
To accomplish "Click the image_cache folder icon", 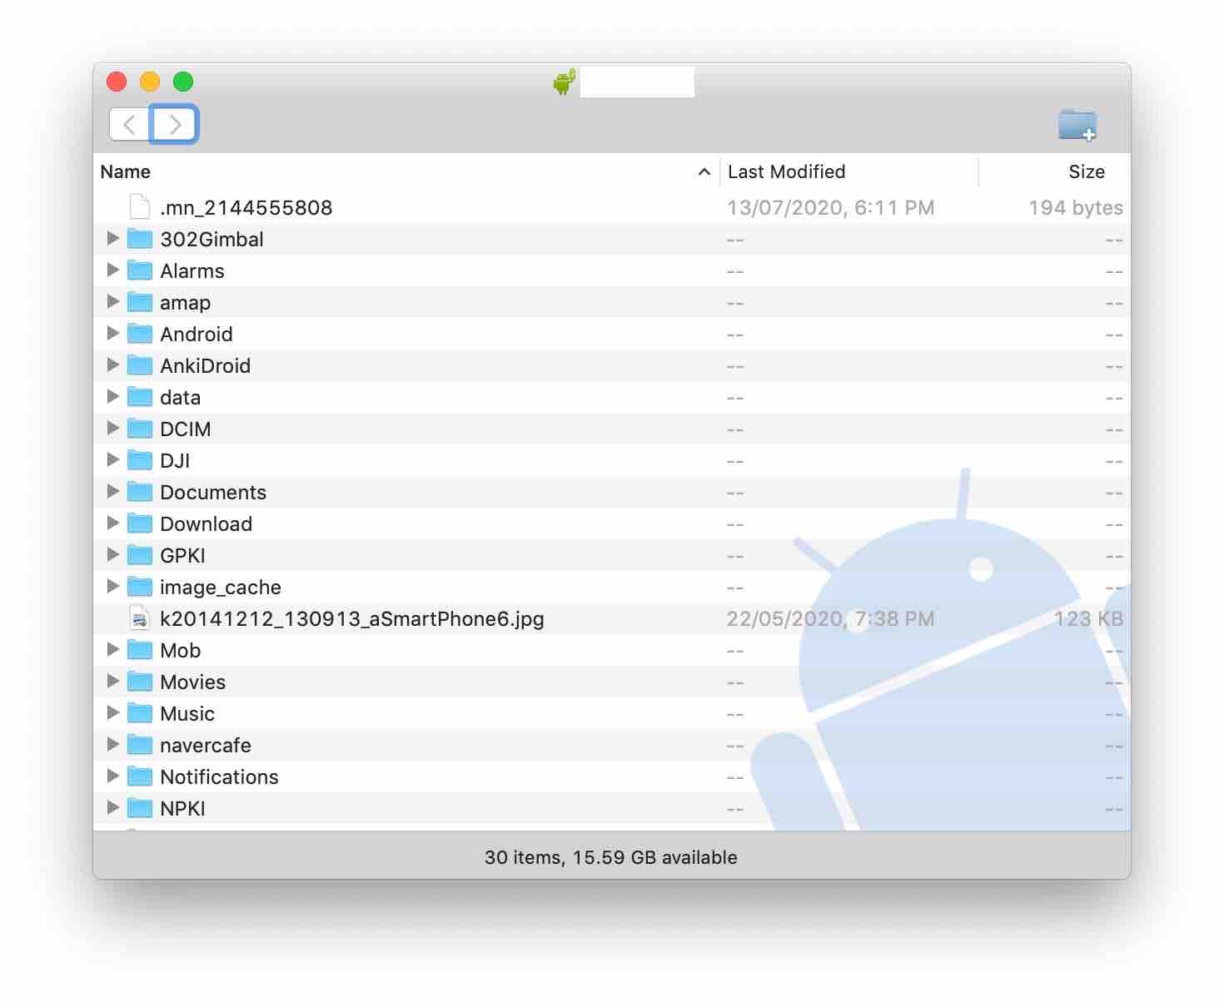I will tap(140, 587).
